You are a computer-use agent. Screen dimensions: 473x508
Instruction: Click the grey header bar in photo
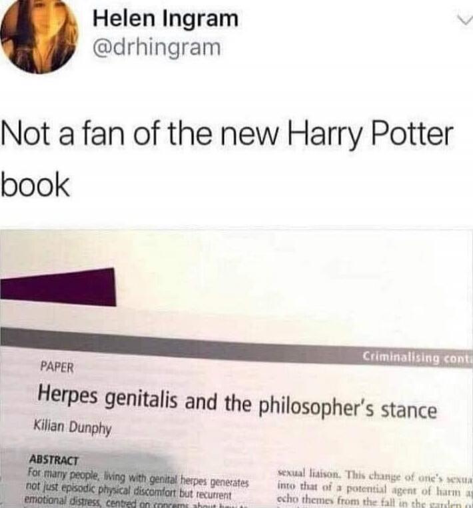236,347
